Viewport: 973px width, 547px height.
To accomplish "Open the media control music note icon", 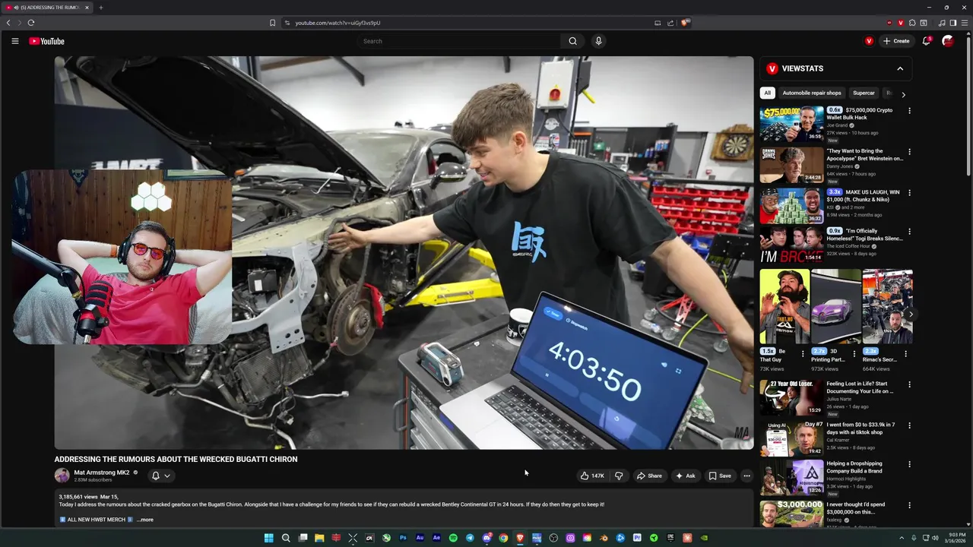I will coord(941,23).
